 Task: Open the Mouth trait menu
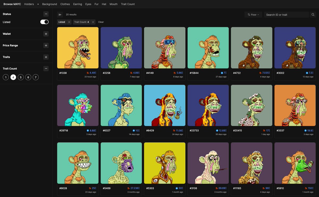point(114,4)
